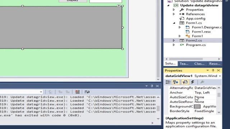Show Events with the lightning bolt icon

point(193,82)
